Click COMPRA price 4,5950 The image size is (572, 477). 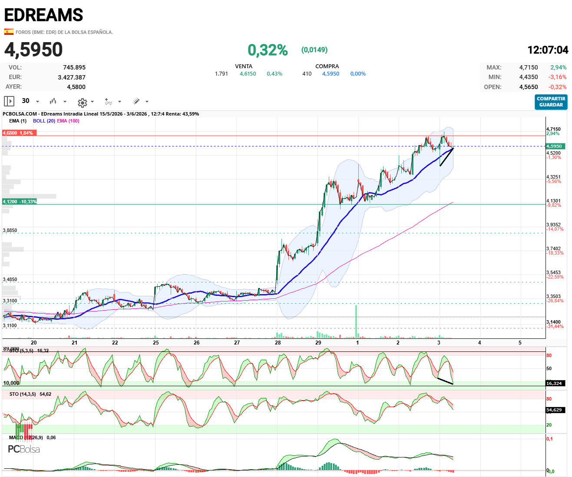click(331, 74)
